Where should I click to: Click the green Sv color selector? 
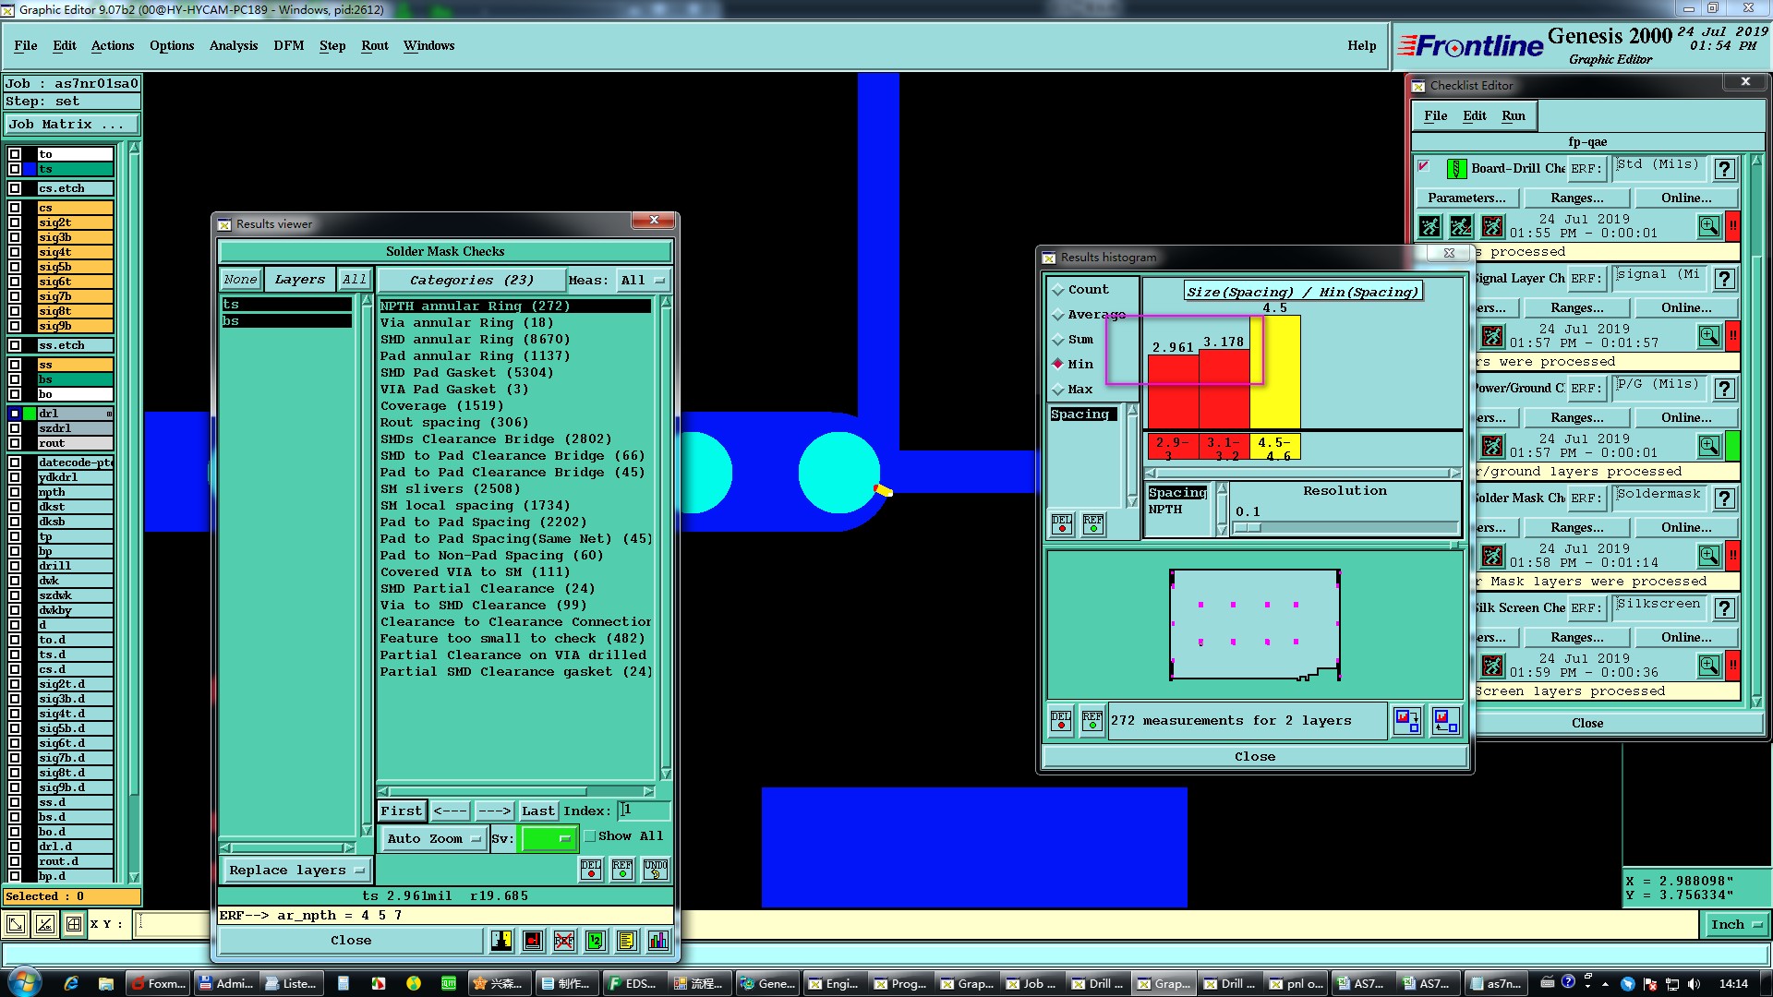pos(548,838)
